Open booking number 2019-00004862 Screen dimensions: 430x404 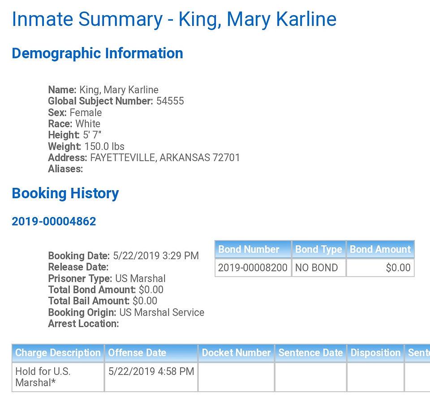tap(54, 222)
